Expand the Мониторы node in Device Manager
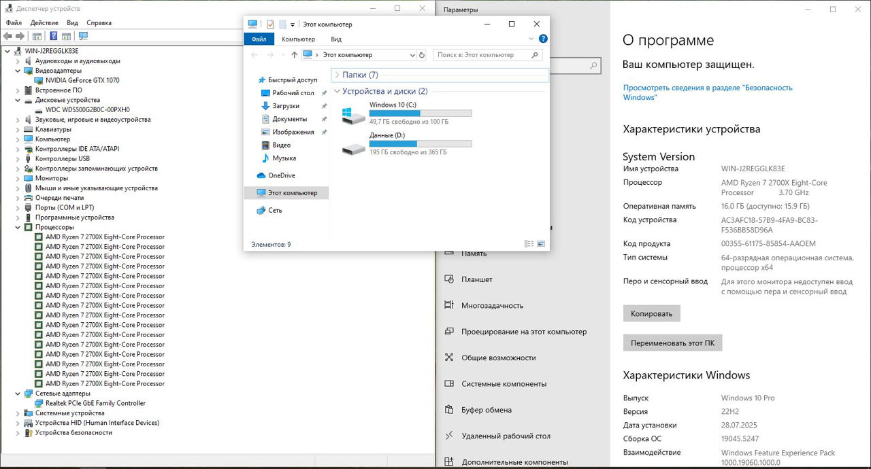 [18, 178]
